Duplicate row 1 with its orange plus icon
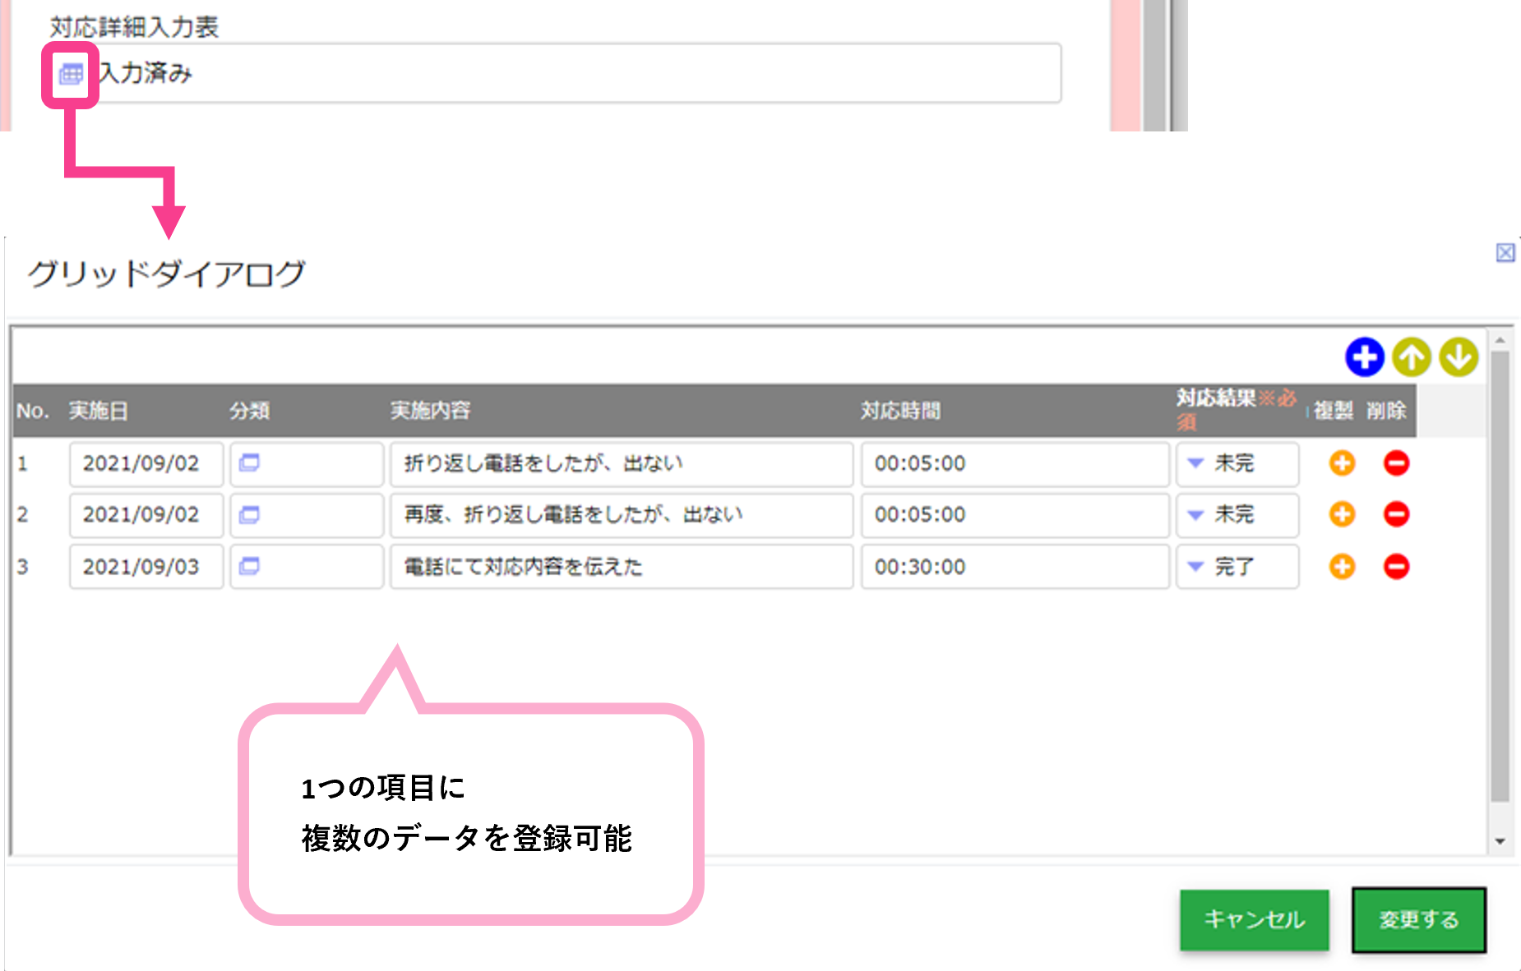 pos(1342,463)
